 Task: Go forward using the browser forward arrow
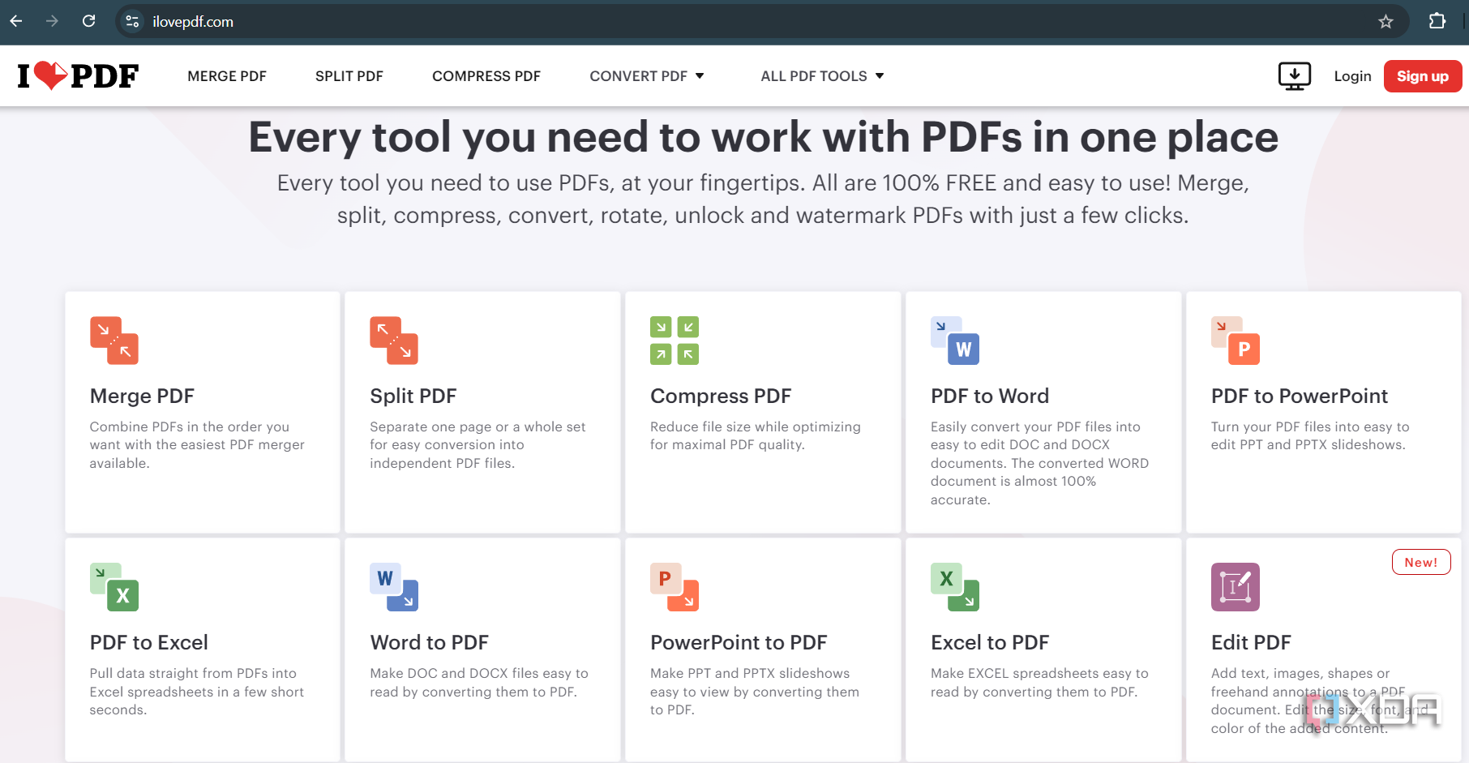(x=53, y=21)
